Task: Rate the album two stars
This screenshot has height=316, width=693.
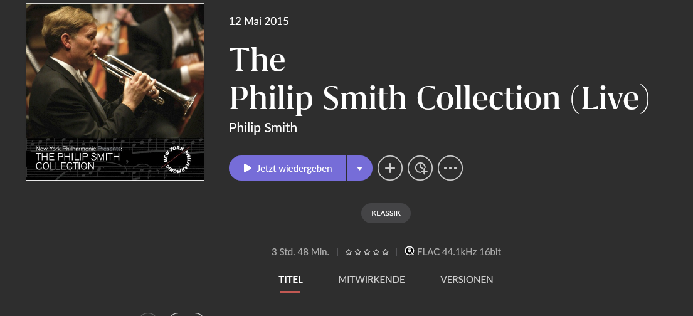Action: click(357, 252)
